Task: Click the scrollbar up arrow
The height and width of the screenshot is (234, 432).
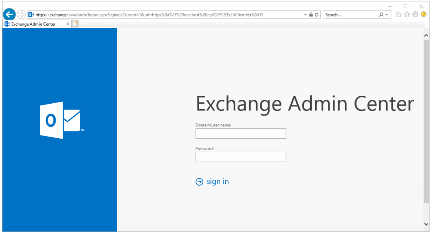Action: tap(426, 35)
